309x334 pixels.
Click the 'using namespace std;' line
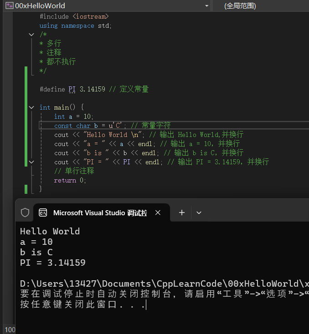[75, 26]
